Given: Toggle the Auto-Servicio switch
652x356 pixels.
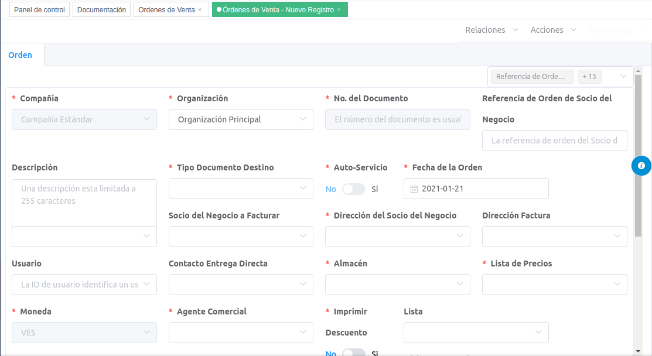Looking at the screenshot, I should [x=353, y=189].
